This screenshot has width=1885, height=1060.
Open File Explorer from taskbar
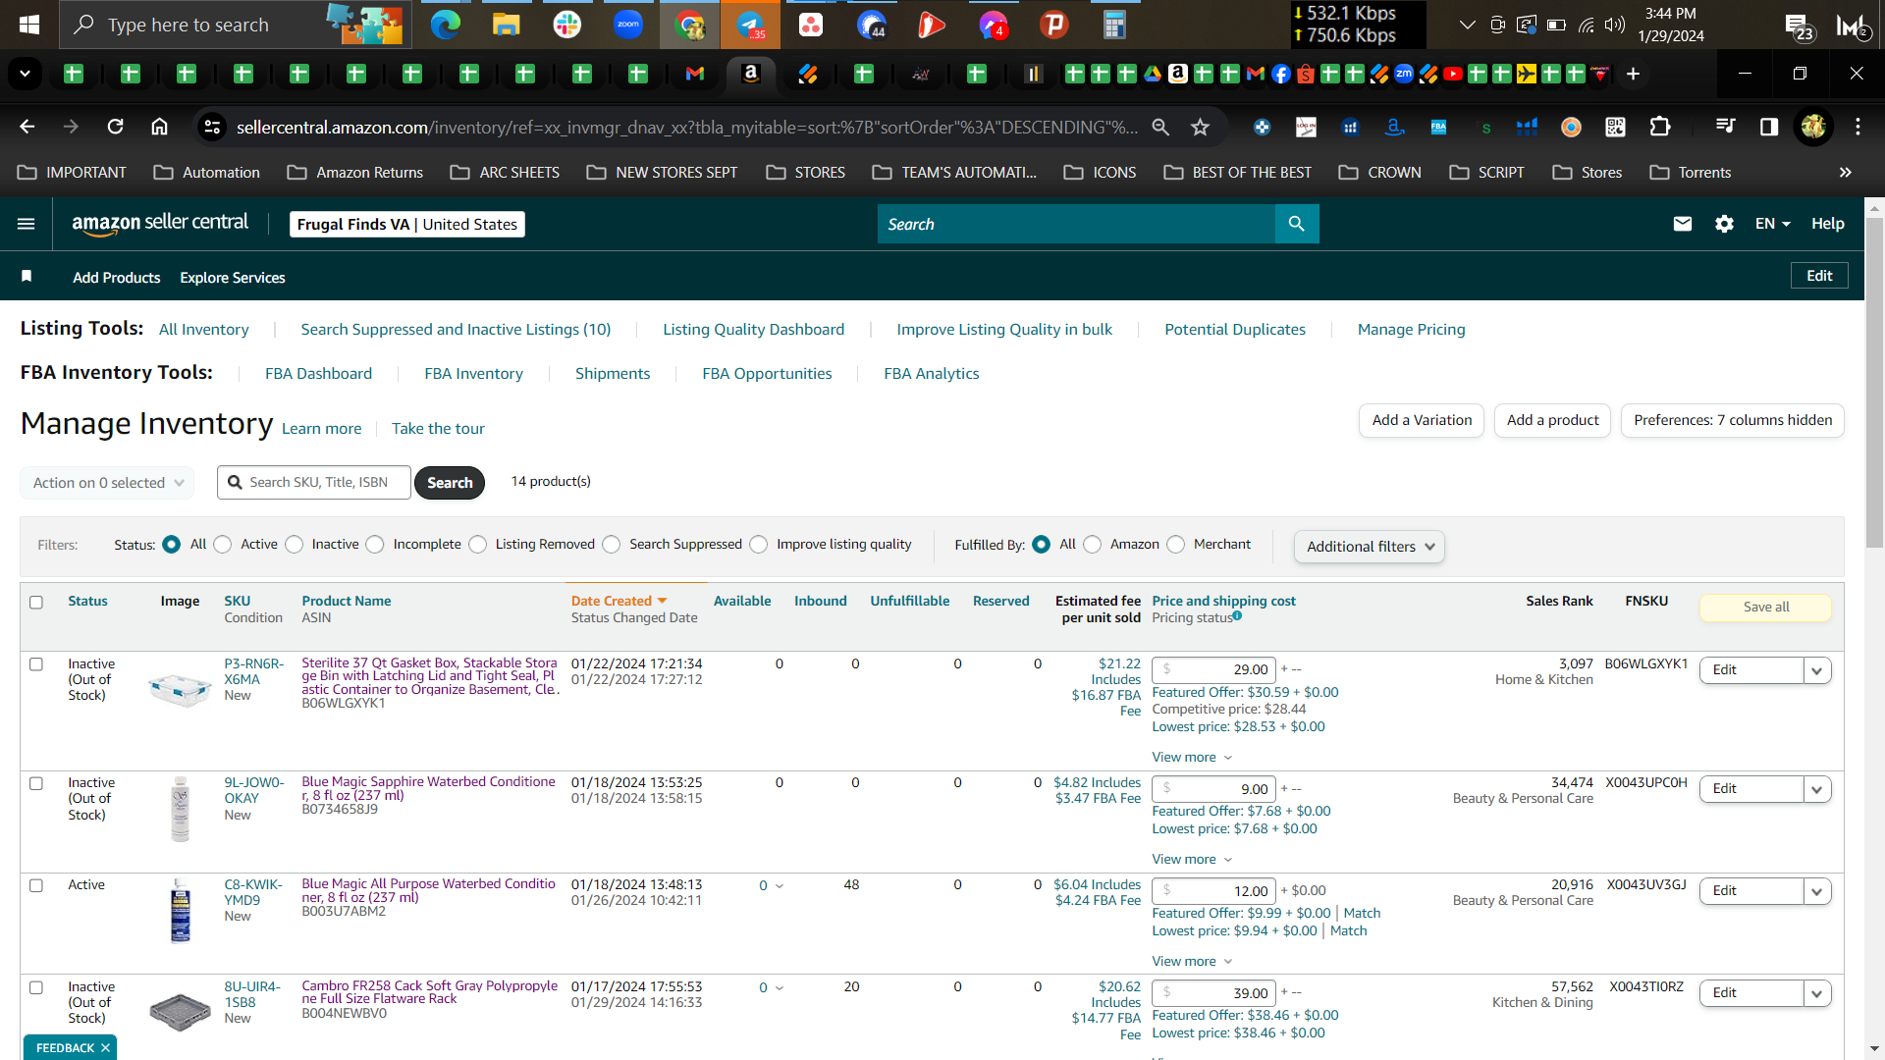pyautogui.click(x=507, y=25)
